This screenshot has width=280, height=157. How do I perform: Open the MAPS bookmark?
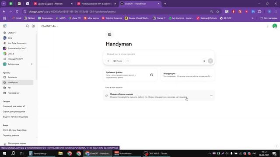pos(60,18)
